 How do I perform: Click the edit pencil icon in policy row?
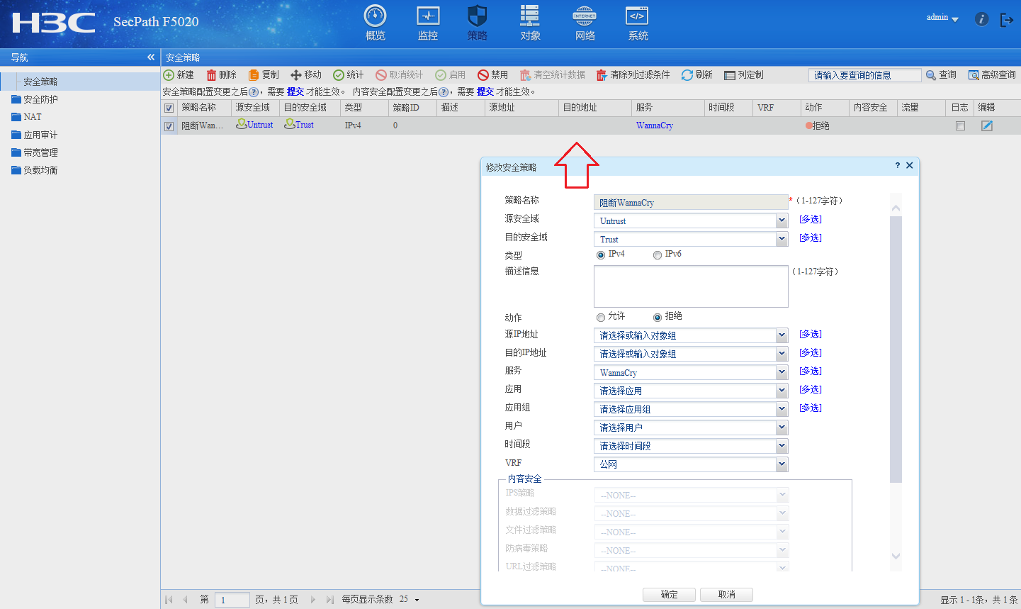[x=986, y=125]
